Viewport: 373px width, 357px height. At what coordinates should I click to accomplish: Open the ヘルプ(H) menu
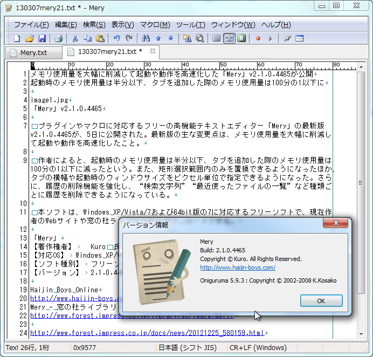tap(276, 25)
